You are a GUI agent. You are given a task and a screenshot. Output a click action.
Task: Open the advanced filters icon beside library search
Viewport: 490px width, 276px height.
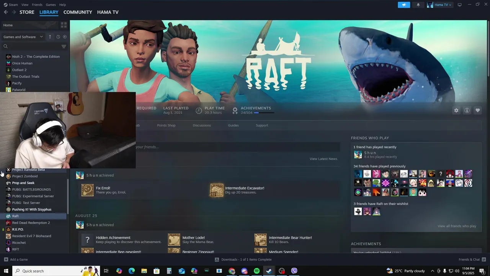[x=64, y=46]
